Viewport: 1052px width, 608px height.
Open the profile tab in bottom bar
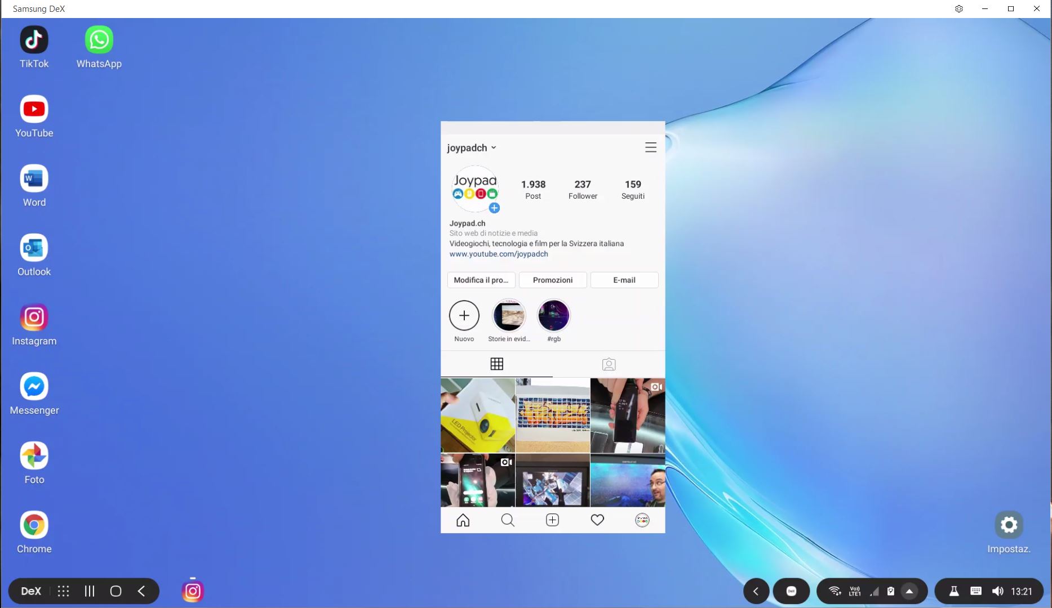tap(642, 520)
